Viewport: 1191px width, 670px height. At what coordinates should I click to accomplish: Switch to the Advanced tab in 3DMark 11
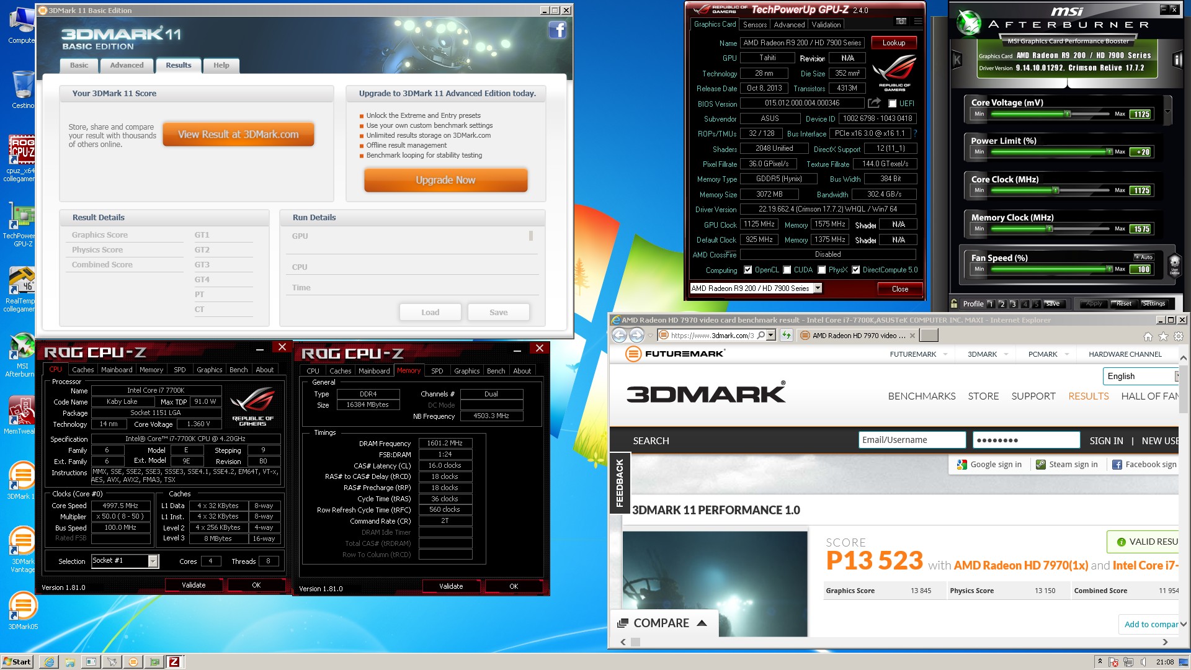(x=127, y=65)
